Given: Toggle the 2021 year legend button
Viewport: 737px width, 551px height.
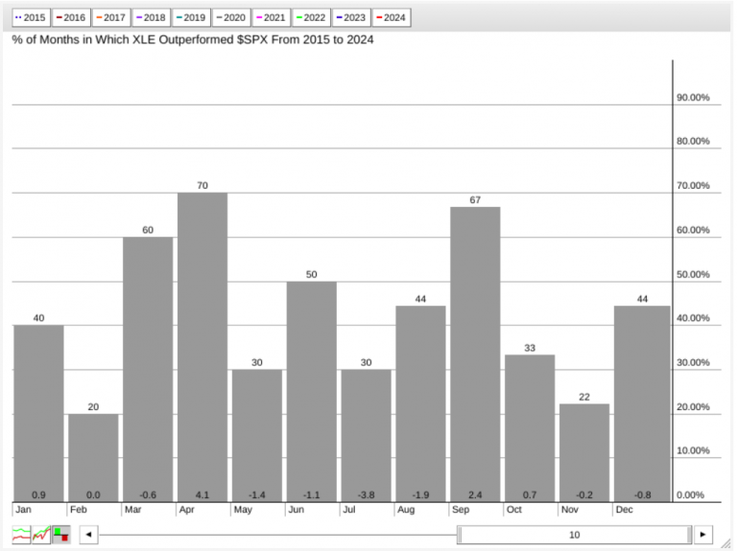Looking at the screenshot, I should pyautogui.click(x=272, y=18).
